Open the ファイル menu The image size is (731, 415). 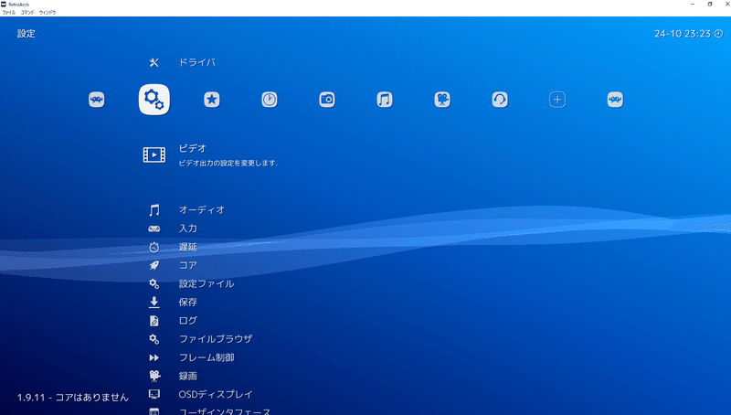(9, 13)
